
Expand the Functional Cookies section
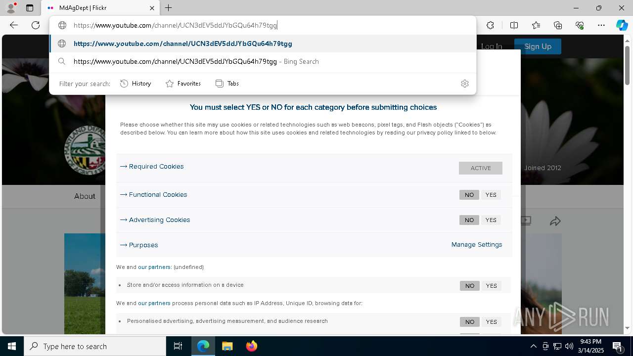(154, 195)
